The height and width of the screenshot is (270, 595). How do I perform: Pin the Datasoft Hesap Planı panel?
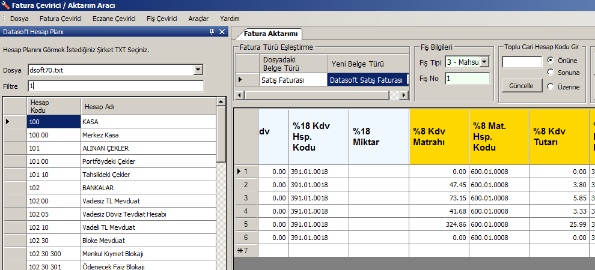tap(212, 32)
